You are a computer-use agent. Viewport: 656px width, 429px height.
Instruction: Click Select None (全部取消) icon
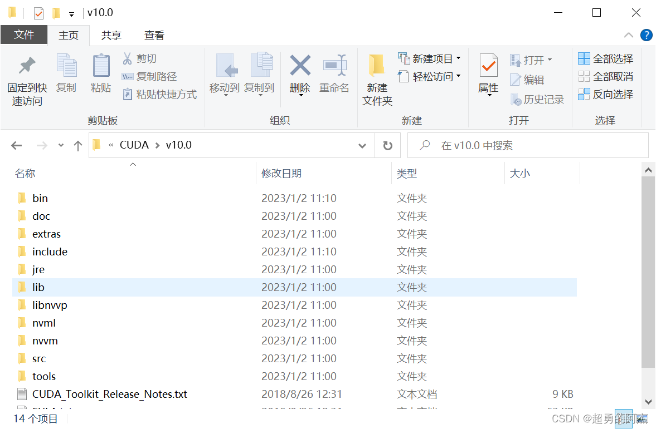point(584,76)
